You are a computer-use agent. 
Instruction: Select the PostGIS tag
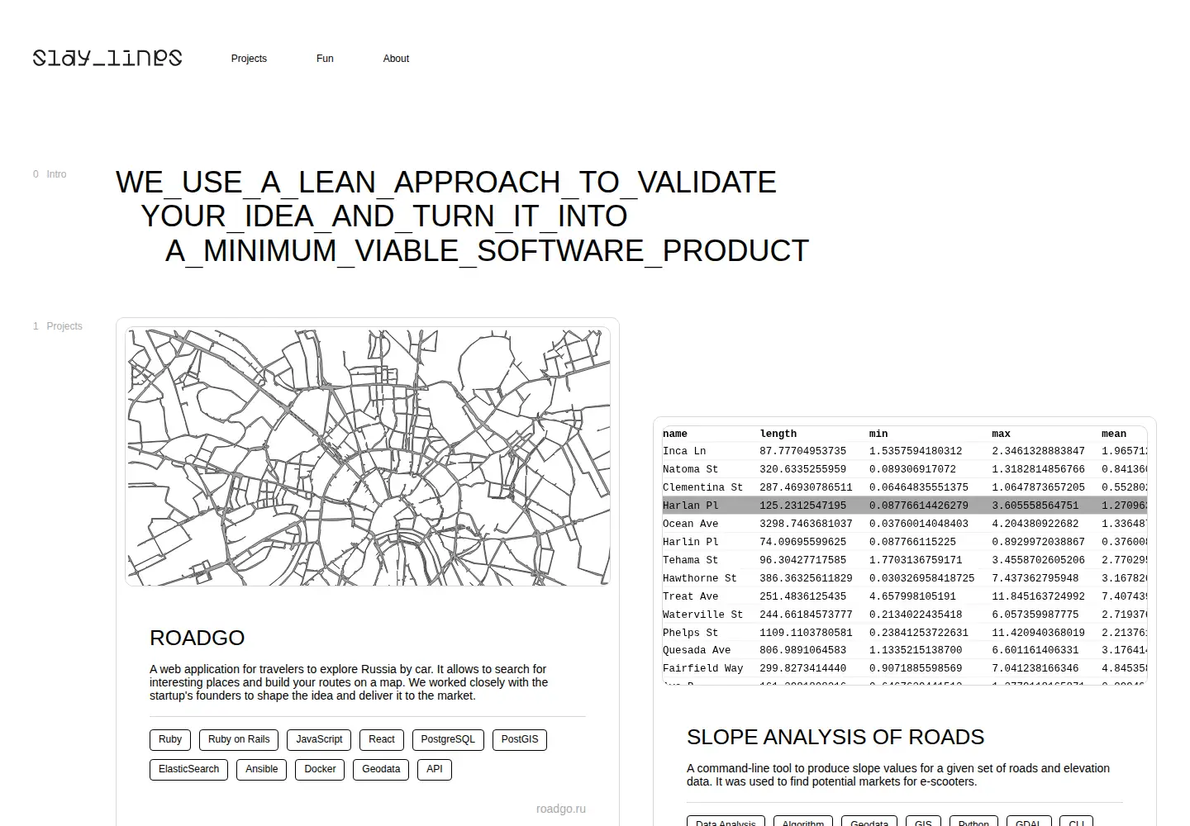click(x=520, y=739)
